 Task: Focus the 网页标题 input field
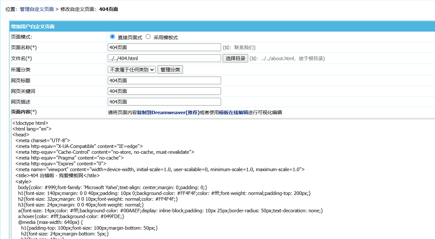click(x=164, y=80)
